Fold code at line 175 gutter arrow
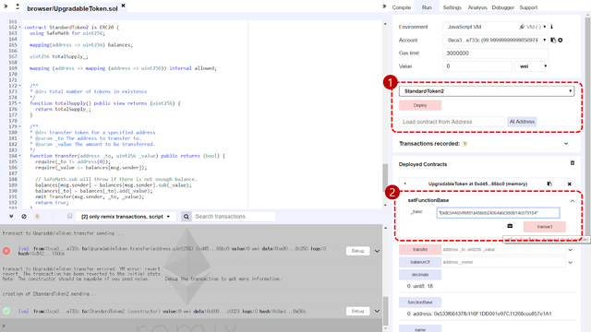Image resolution: width=591 pixels, height=332 pixels. tap(20, 103)
